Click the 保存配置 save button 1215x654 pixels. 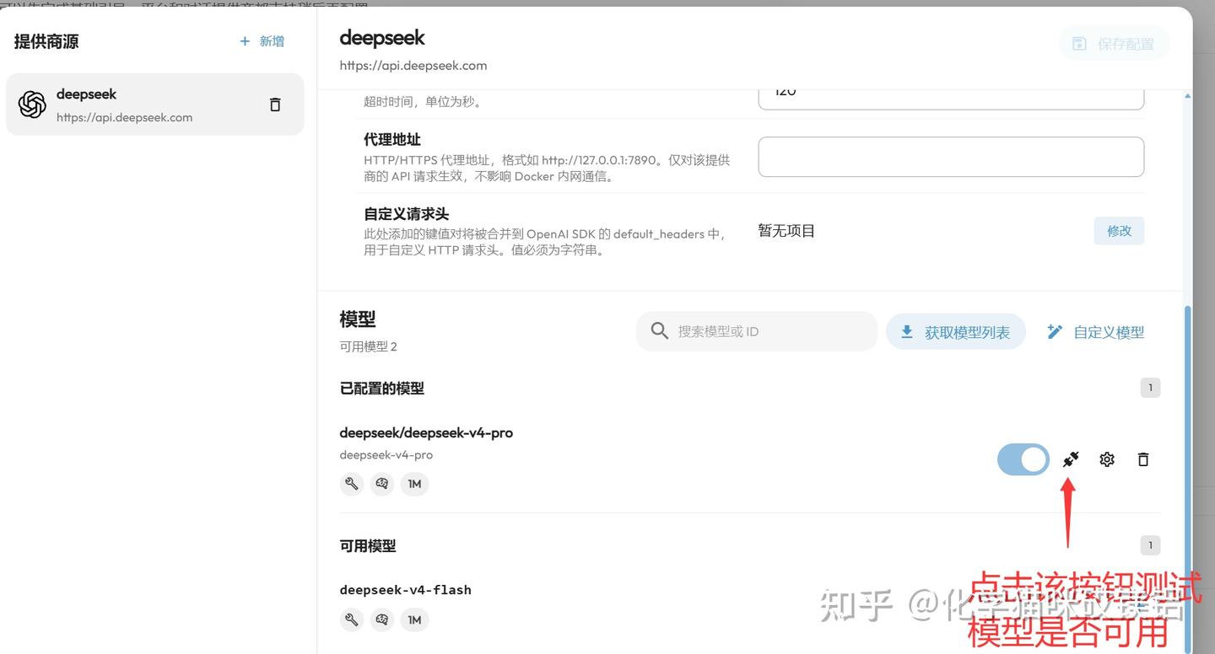coord(1114,44)
